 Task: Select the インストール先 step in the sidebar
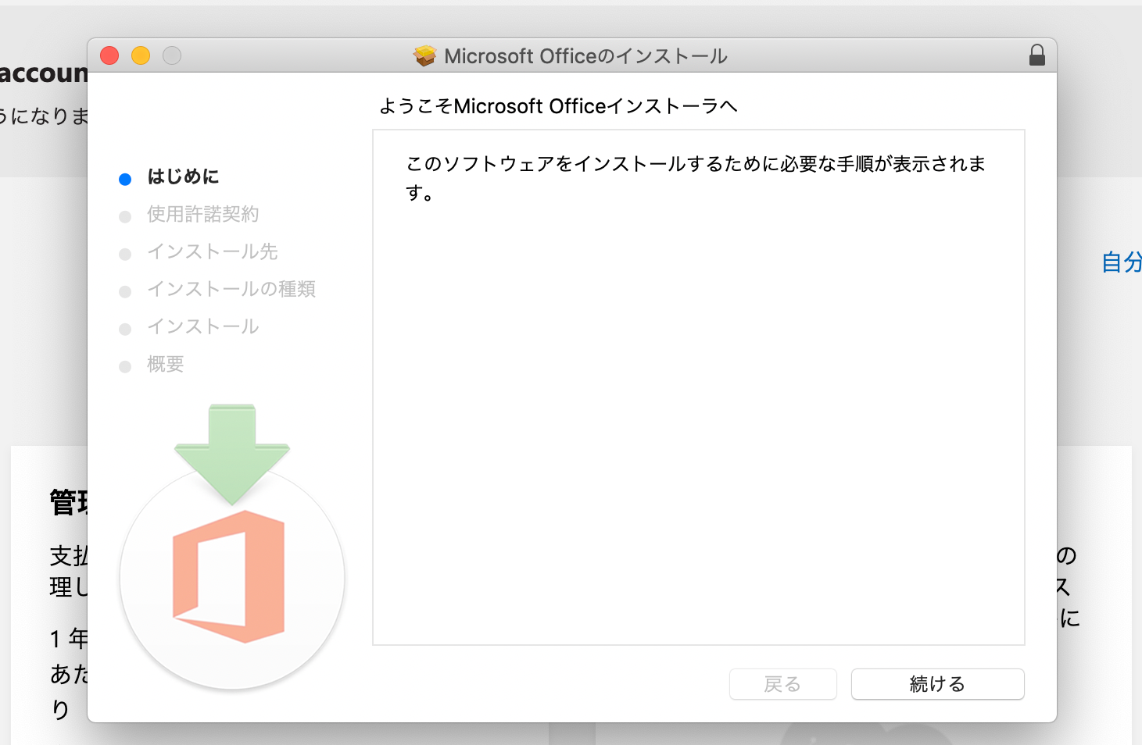coord(212,251)
